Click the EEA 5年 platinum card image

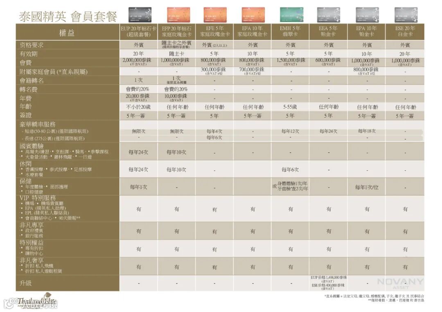329,15
